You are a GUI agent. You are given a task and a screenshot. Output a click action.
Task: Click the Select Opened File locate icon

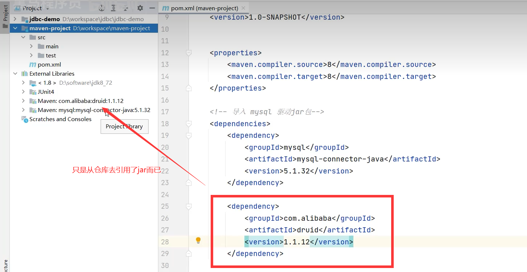(102, 8)
